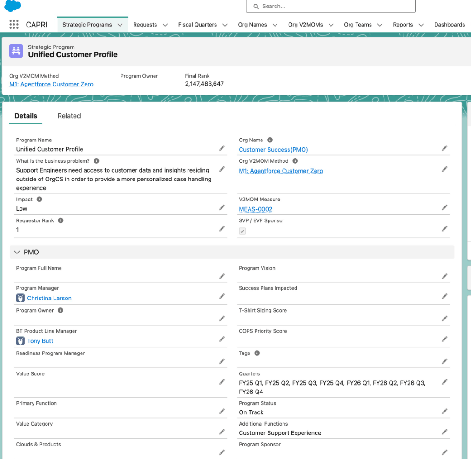Open Christina Larson profile link
Screen dimensions: 471x459
[49, 298]
